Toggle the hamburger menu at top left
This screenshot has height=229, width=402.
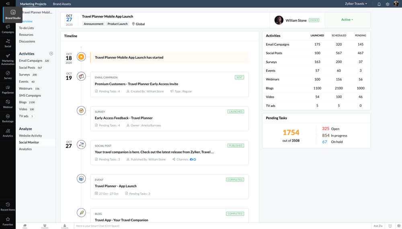tap(8, 4)
